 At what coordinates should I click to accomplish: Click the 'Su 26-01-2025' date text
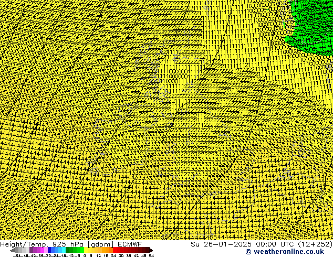[221, 244]
